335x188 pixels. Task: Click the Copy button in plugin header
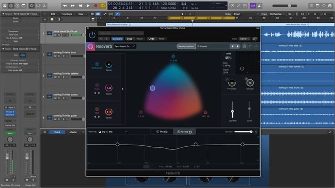tap(129, 39)
